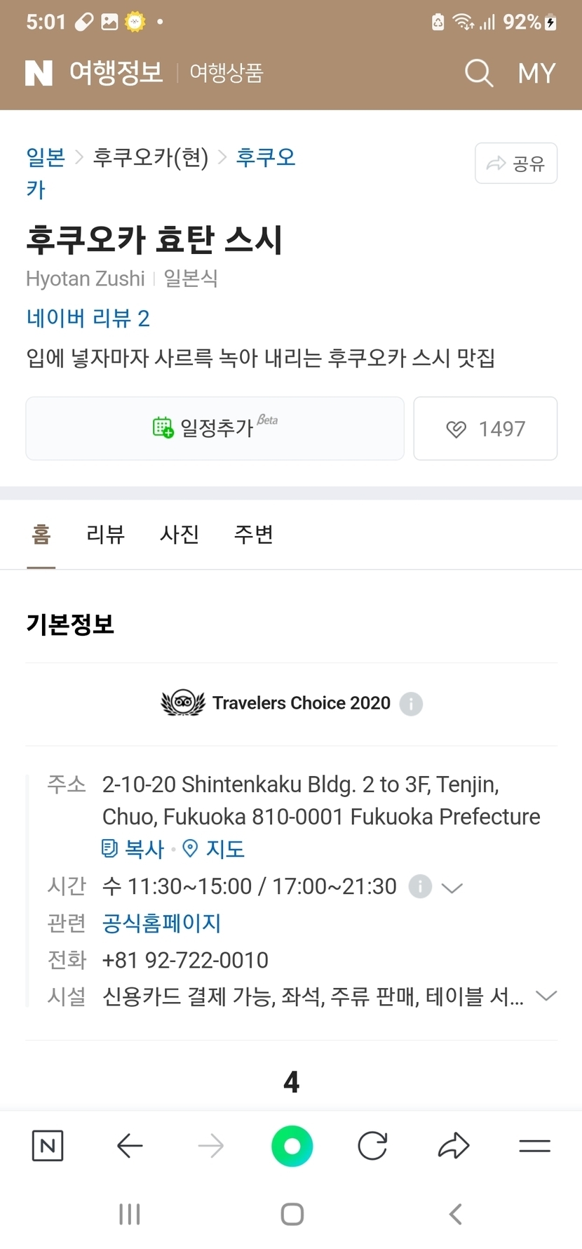This screenshot has width=582, height=1249.
Task: Toggle the heart like button showing 1497
Action: click(485, 429)
